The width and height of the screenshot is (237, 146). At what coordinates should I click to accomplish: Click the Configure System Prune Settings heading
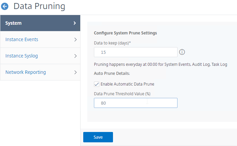tap(125, 33)
